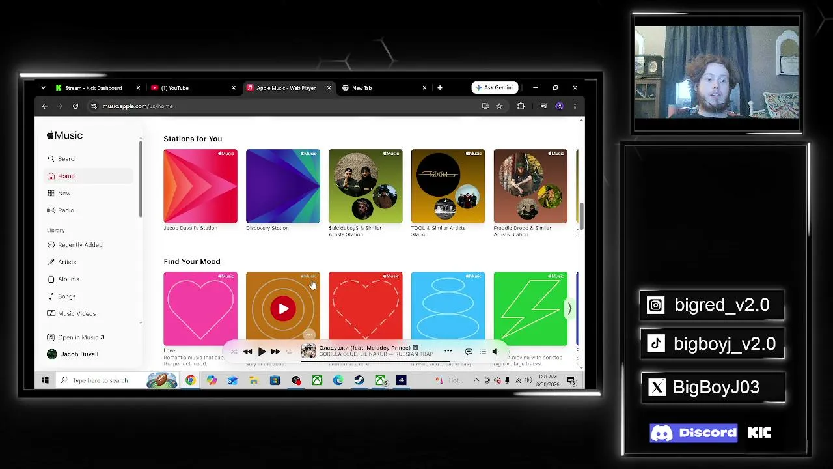The height and width of the screenshot is (469, 833).
Task: Toggle repeat mode in the player bar
Action: pos(290,352)
